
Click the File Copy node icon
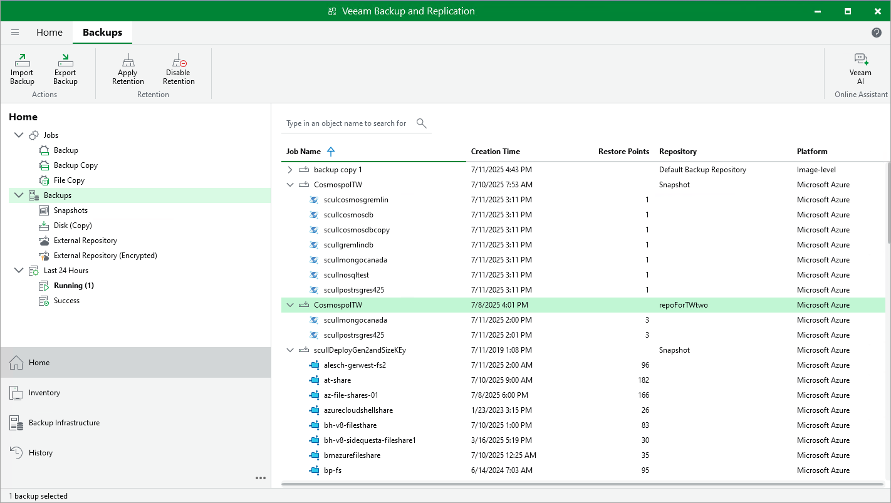click(x=44, y=180)
